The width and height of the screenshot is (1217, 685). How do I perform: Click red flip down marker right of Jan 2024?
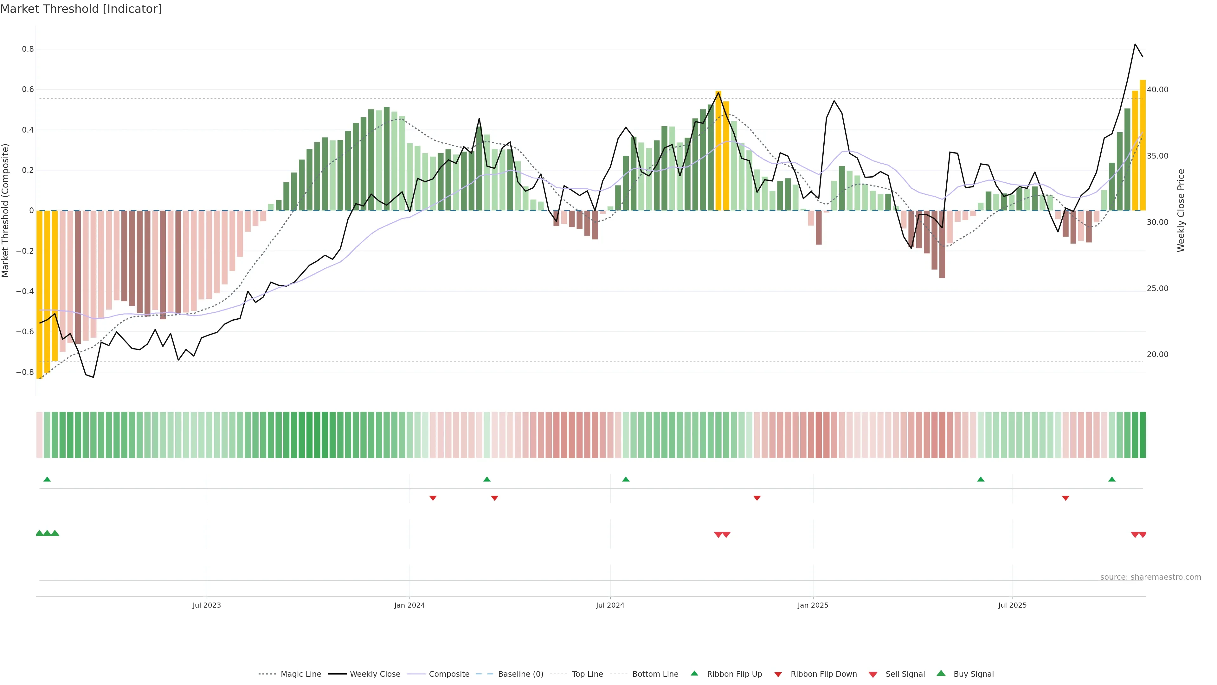click(x=433, y=498)
